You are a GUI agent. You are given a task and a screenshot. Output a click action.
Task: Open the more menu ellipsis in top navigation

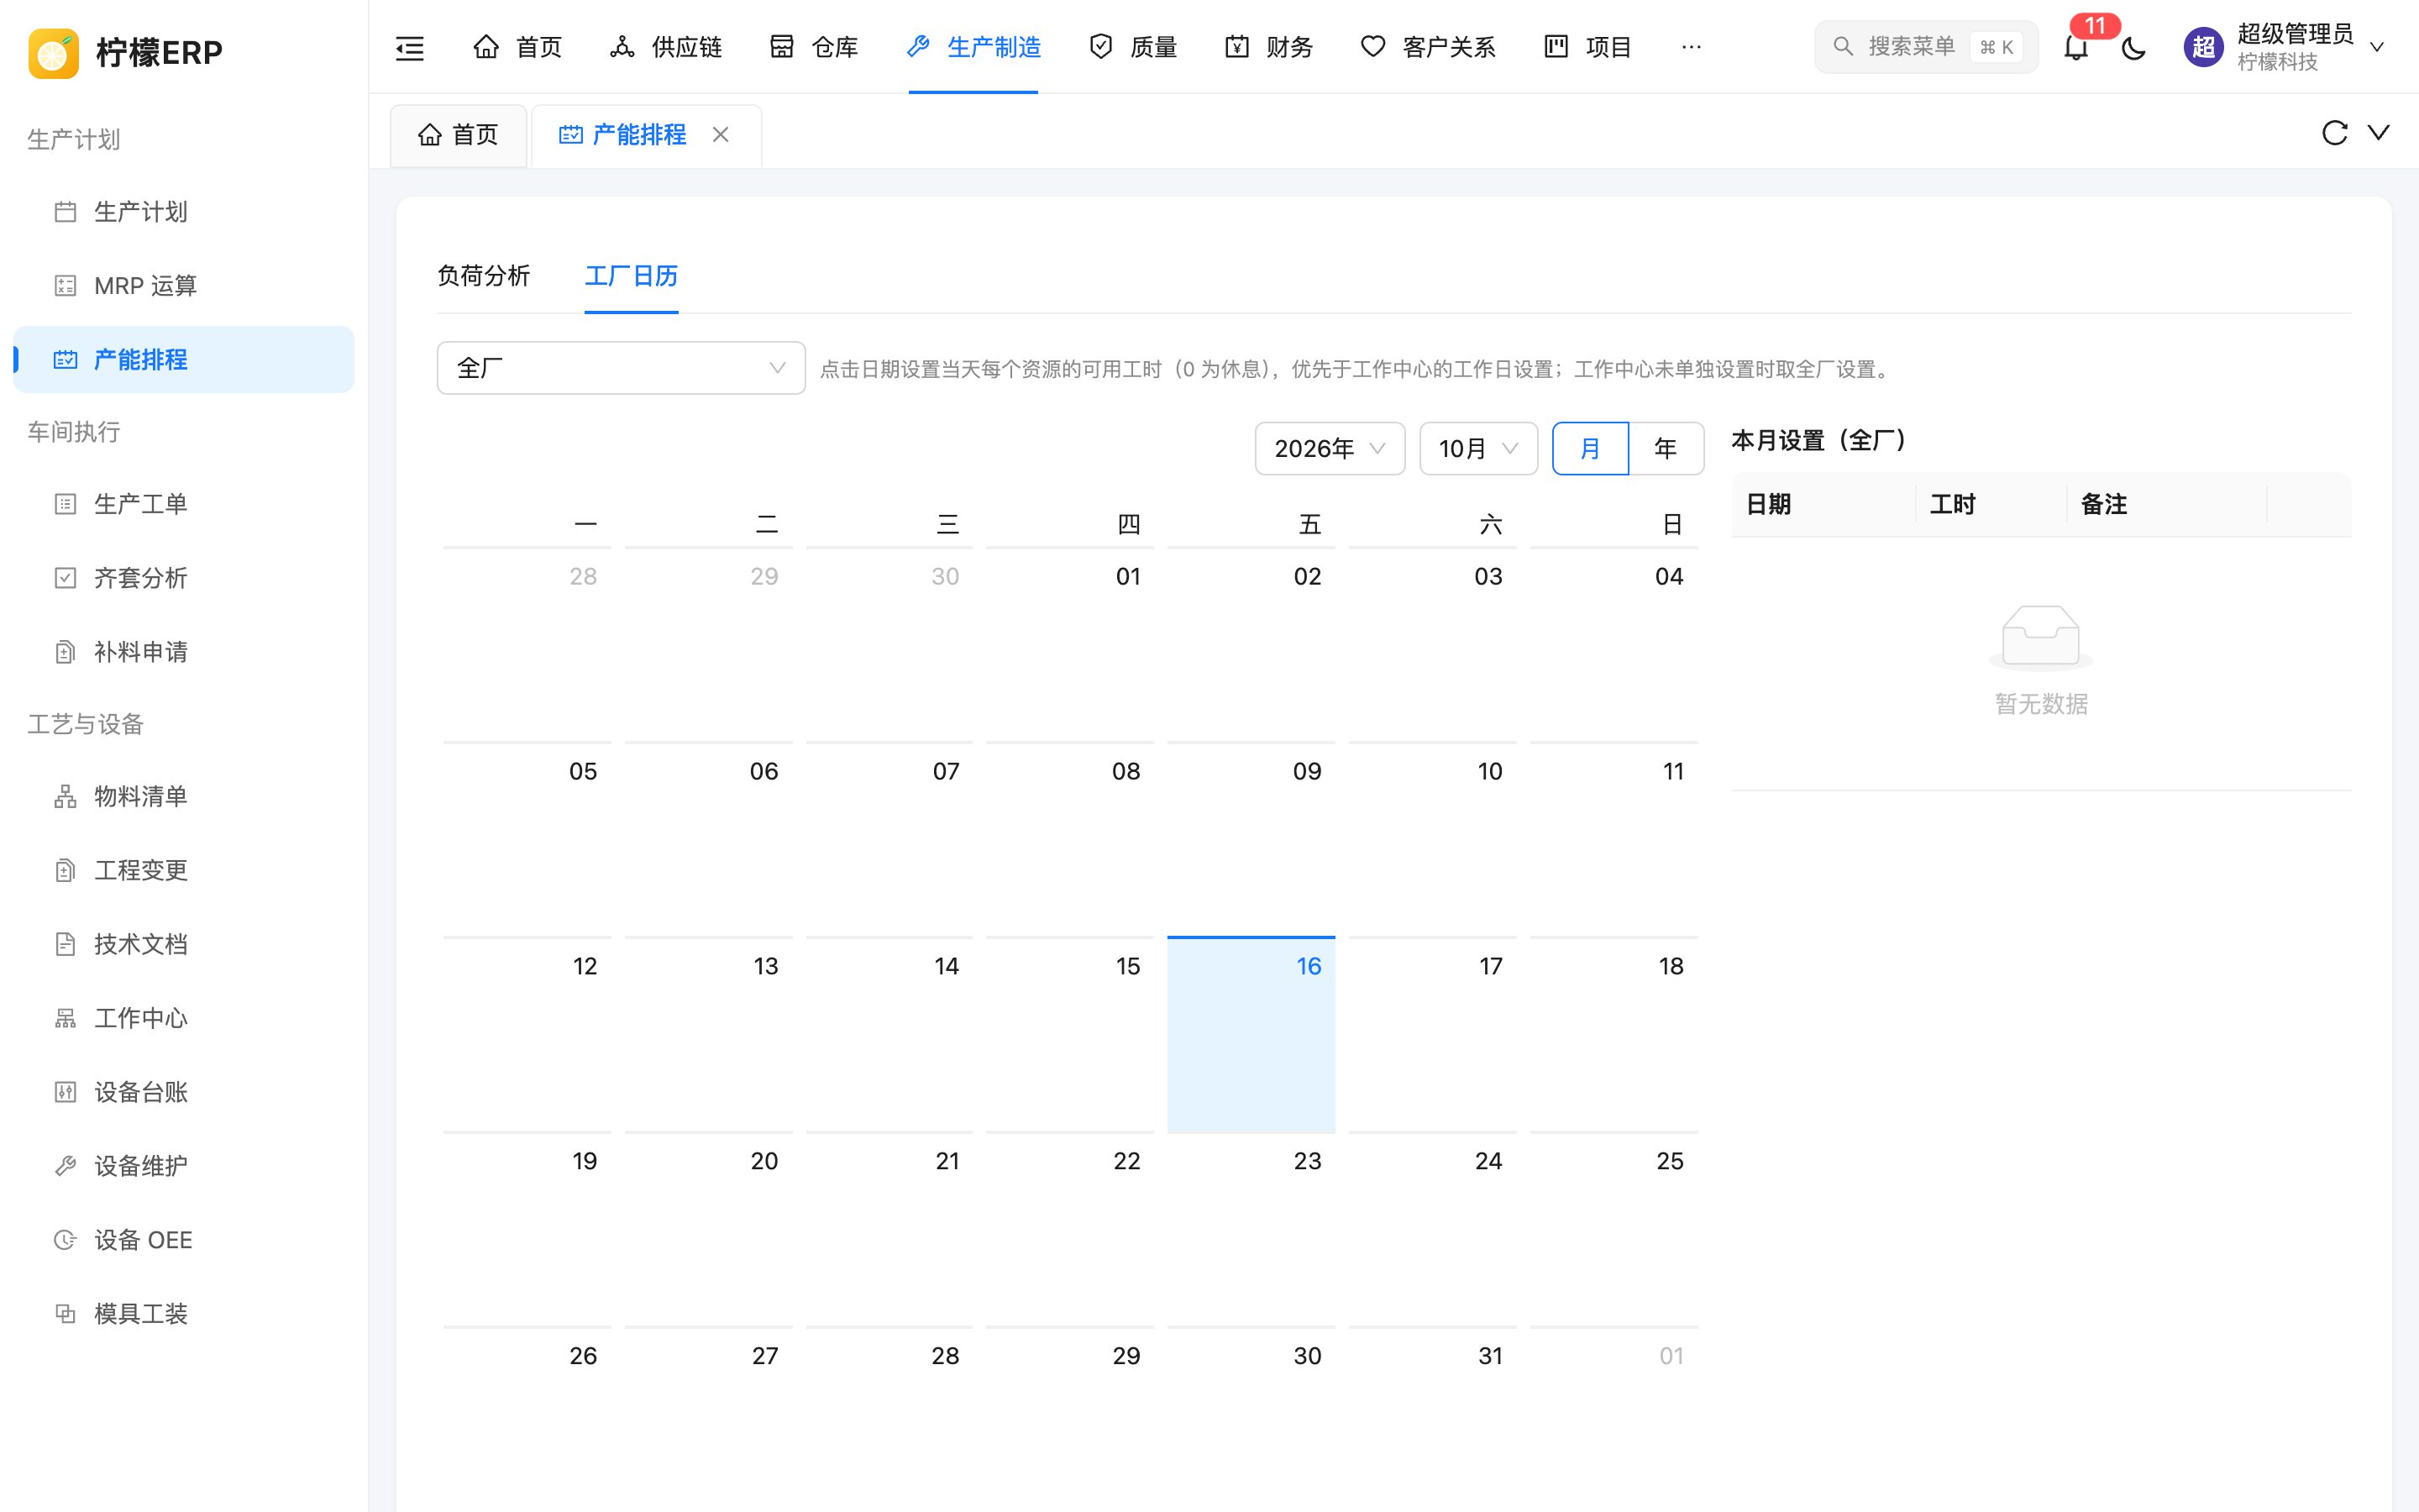tap(1690, 47)
